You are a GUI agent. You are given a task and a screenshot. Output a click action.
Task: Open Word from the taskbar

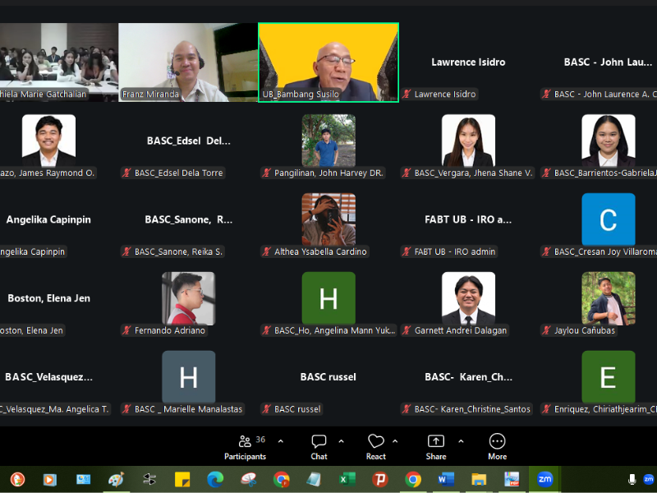[446, 479]
